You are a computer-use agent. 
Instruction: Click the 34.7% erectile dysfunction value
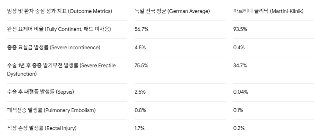[240, 65]
